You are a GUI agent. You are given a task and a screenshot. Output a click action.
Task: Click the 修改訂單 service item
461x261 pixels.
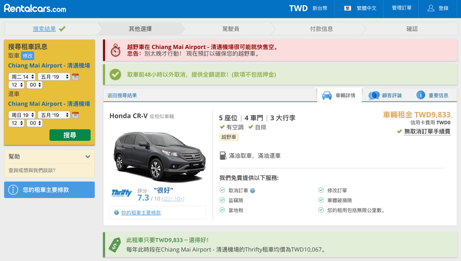pos(337,191)
